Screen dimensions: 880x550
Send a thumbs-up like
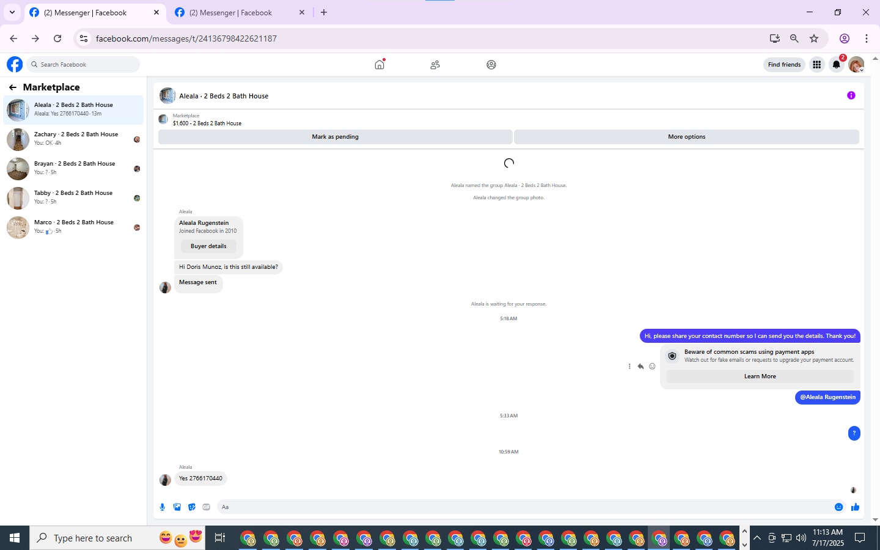coord(855,507)
